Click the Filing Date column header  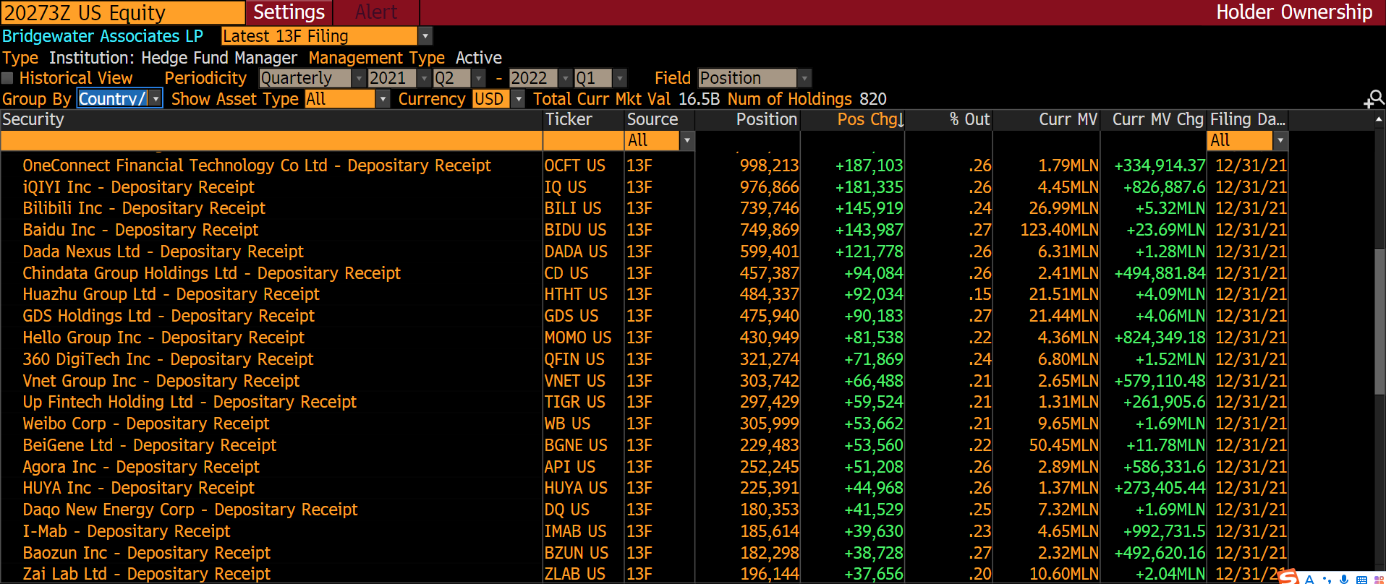1248,119
